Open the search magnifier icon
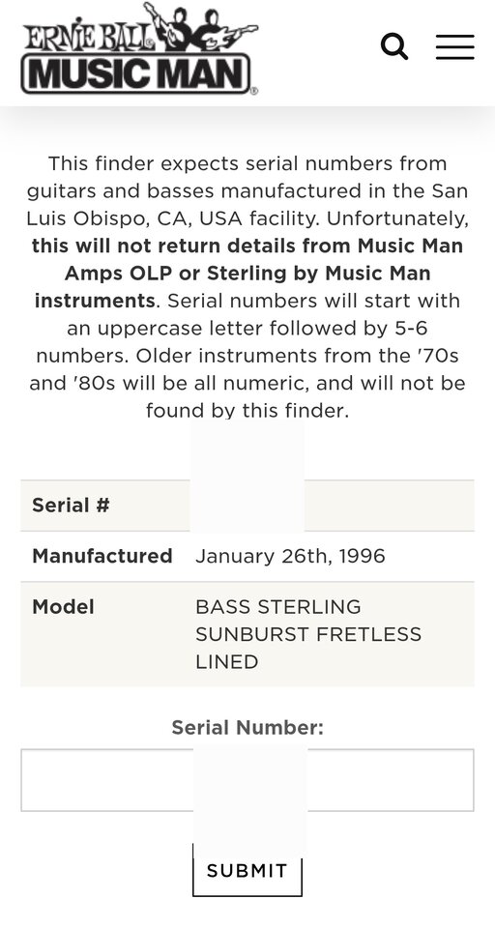This screenshot has width=495, height=928. click(394, 46)
